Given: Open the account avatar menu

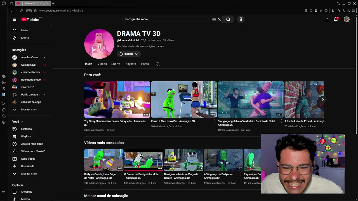Looking at the screenshot, I should [x=347, y=19].
